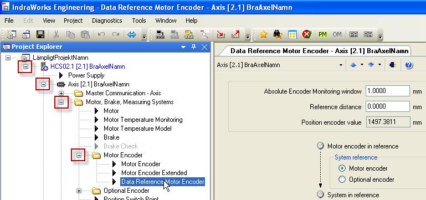The height and width of the screenshot is (200, 426).
Task: Click the magnifier search toolbar icon
Action: [204, 34]
